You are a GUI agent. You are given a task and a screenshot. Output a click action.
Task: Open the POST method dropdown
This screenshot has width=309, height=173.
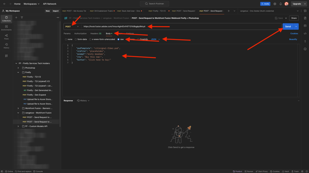tap(72, 27)
